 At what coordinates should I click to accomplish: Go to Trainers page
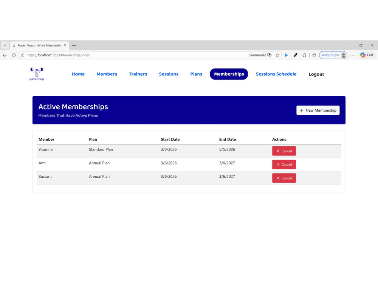pyautogui.click(x=138, y=74)
